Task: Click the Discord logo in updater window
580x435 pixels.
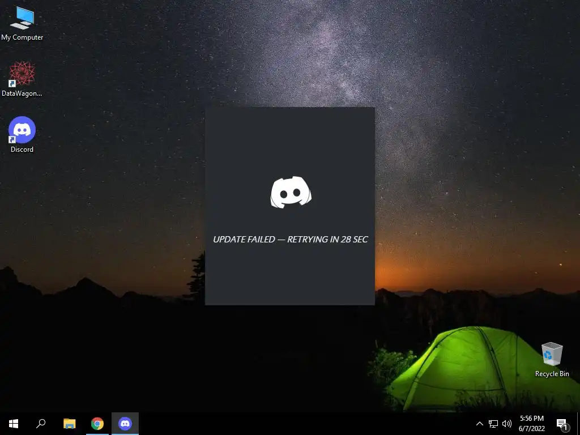Action: click(x=291, y=192)
